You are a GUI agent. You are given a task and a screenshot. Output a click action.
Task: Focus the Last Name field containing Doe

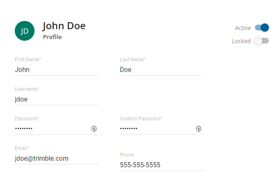[161, 70]
